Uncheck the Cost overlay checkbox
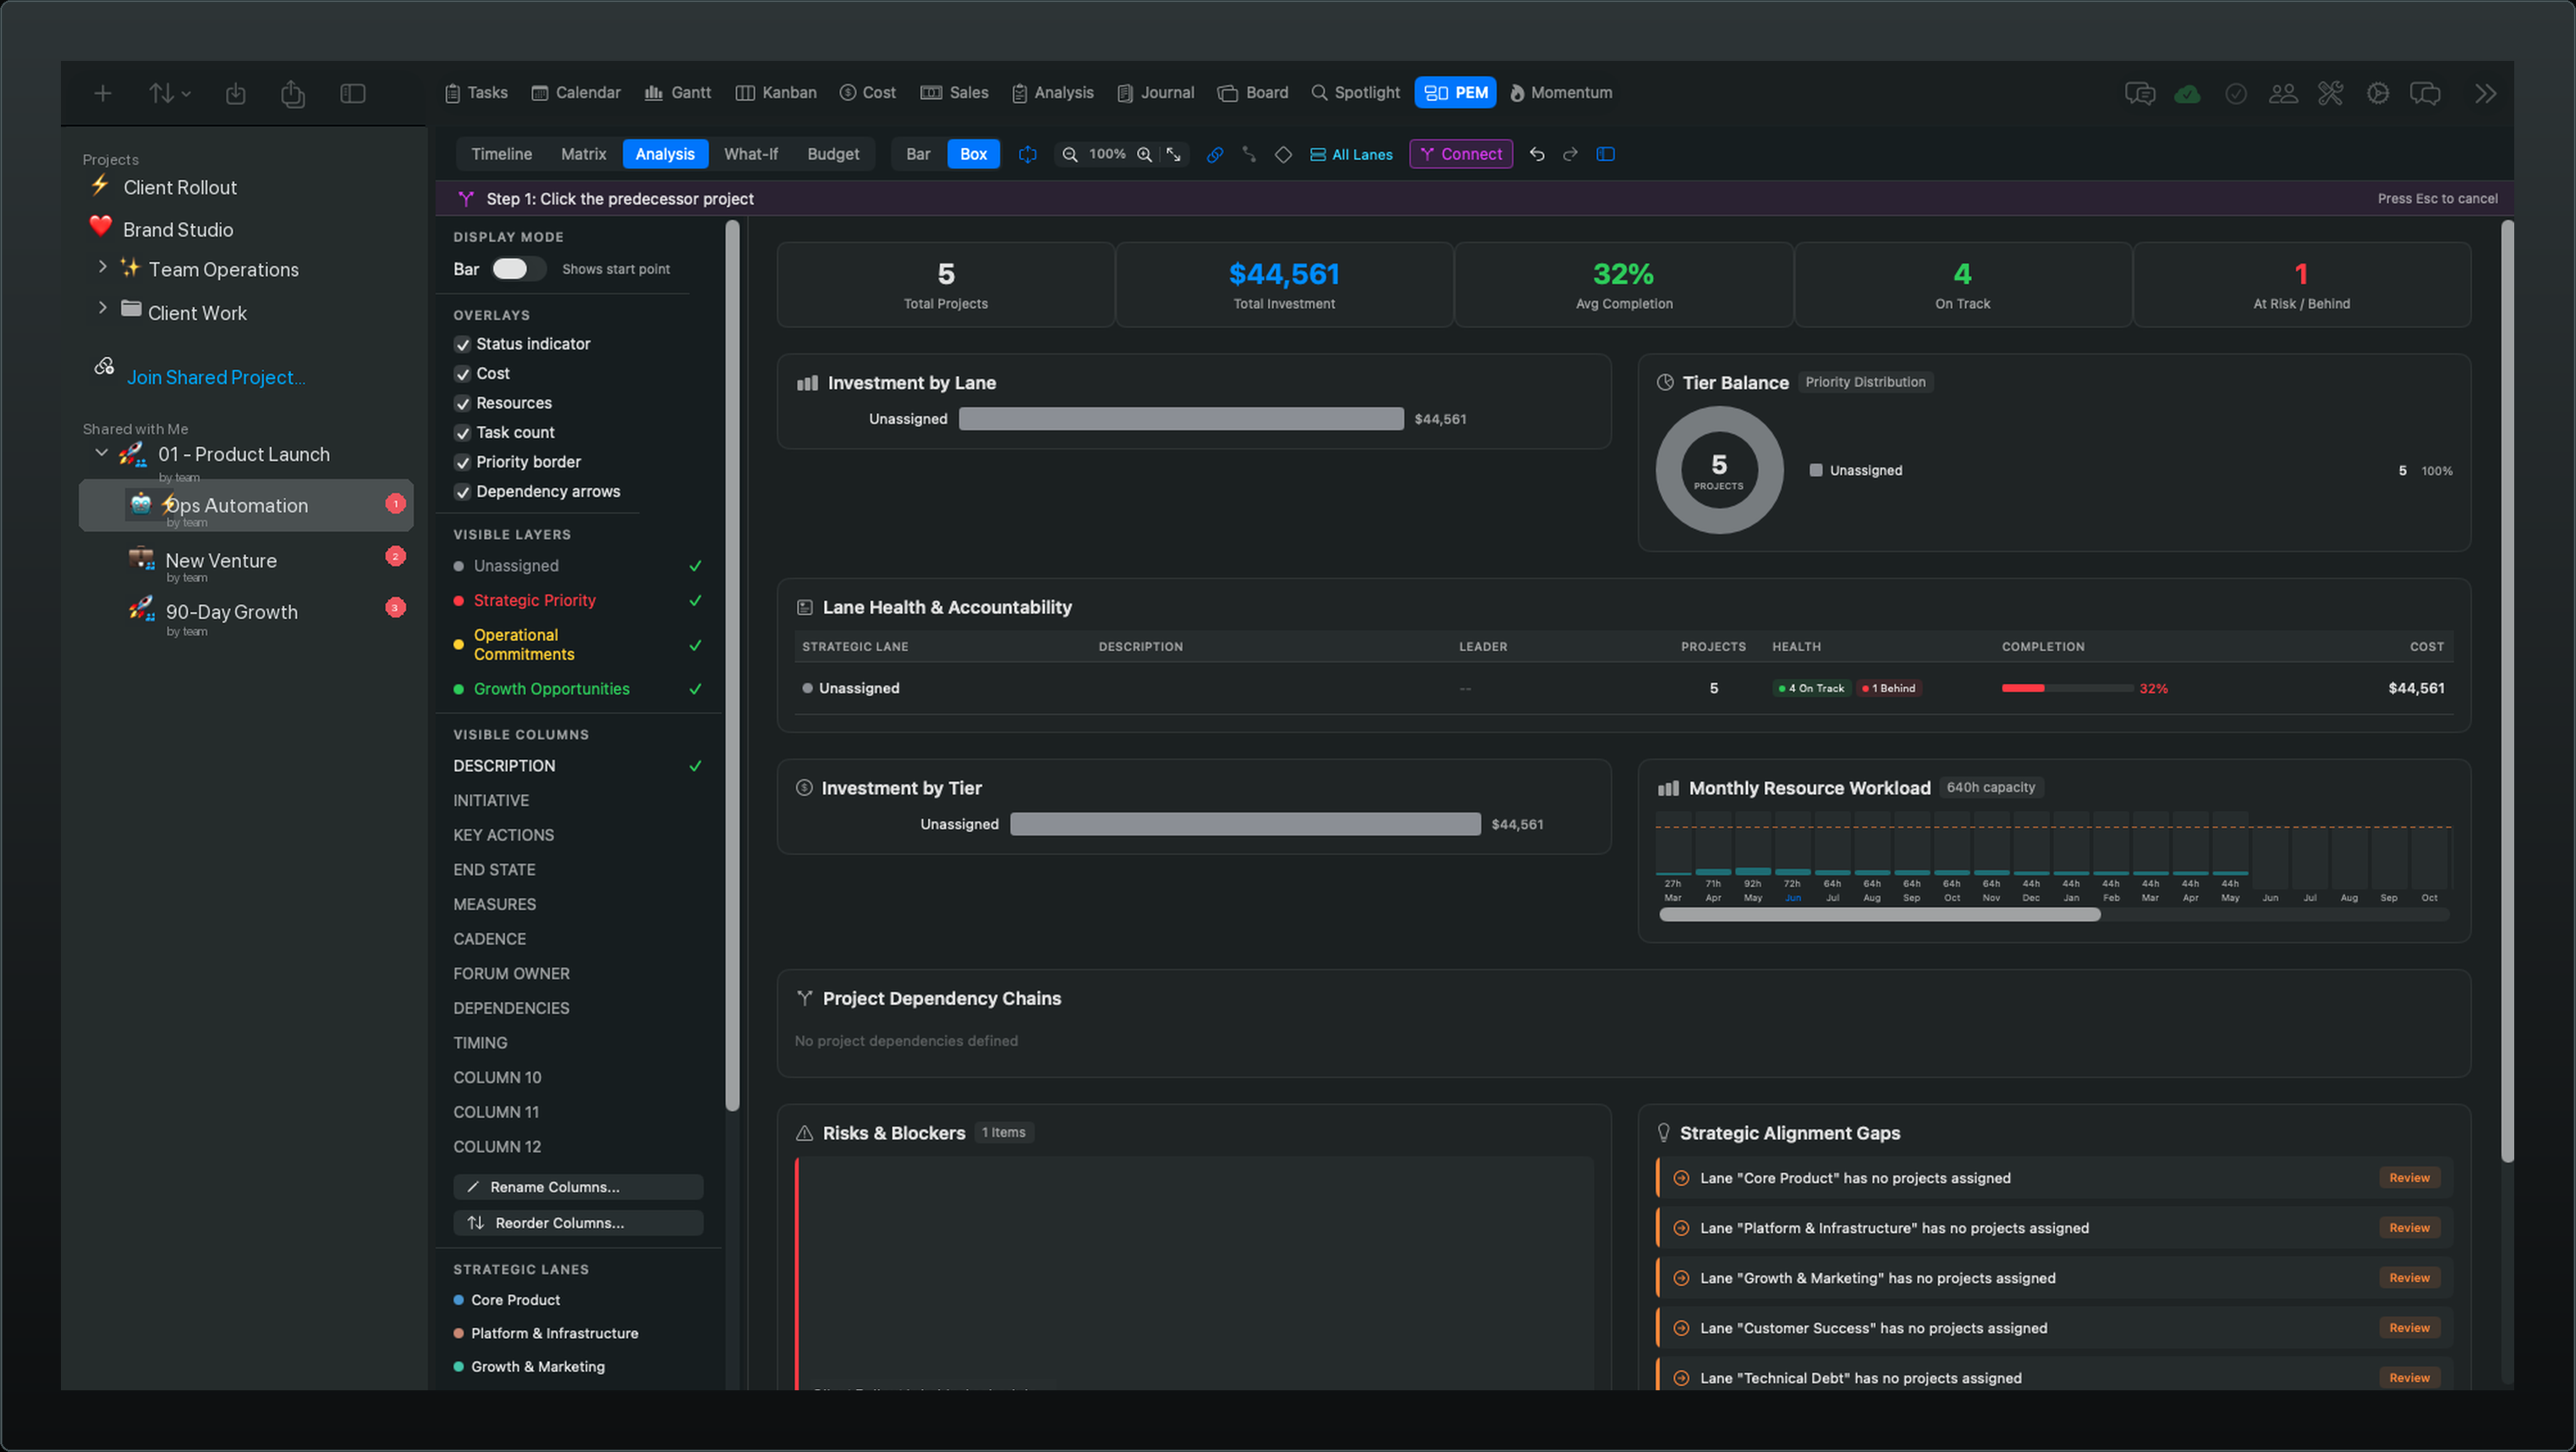The width and height of the screenshot is (2576, 1452). click(462, 374)
